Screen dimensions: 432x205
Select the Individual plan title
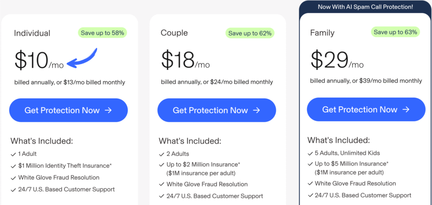(x=32, y=33)
